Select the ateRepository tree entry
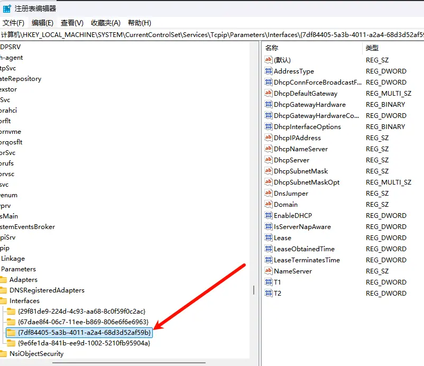Image resolution: width=424 pixels, height=366 pixels. [21, 79]
